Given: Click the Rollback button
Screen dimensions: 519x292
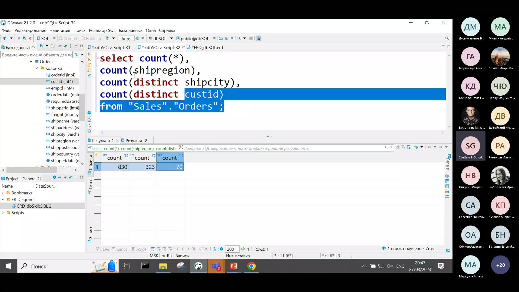Looking at the screenshot, I should click(91, 38).
